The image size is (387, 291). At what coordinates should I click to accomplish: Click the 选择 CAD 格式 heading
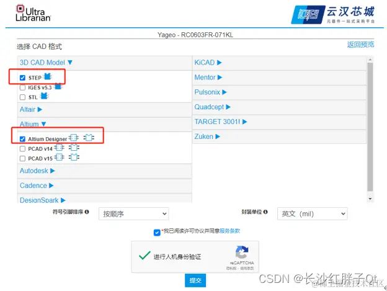click(40, 47)
